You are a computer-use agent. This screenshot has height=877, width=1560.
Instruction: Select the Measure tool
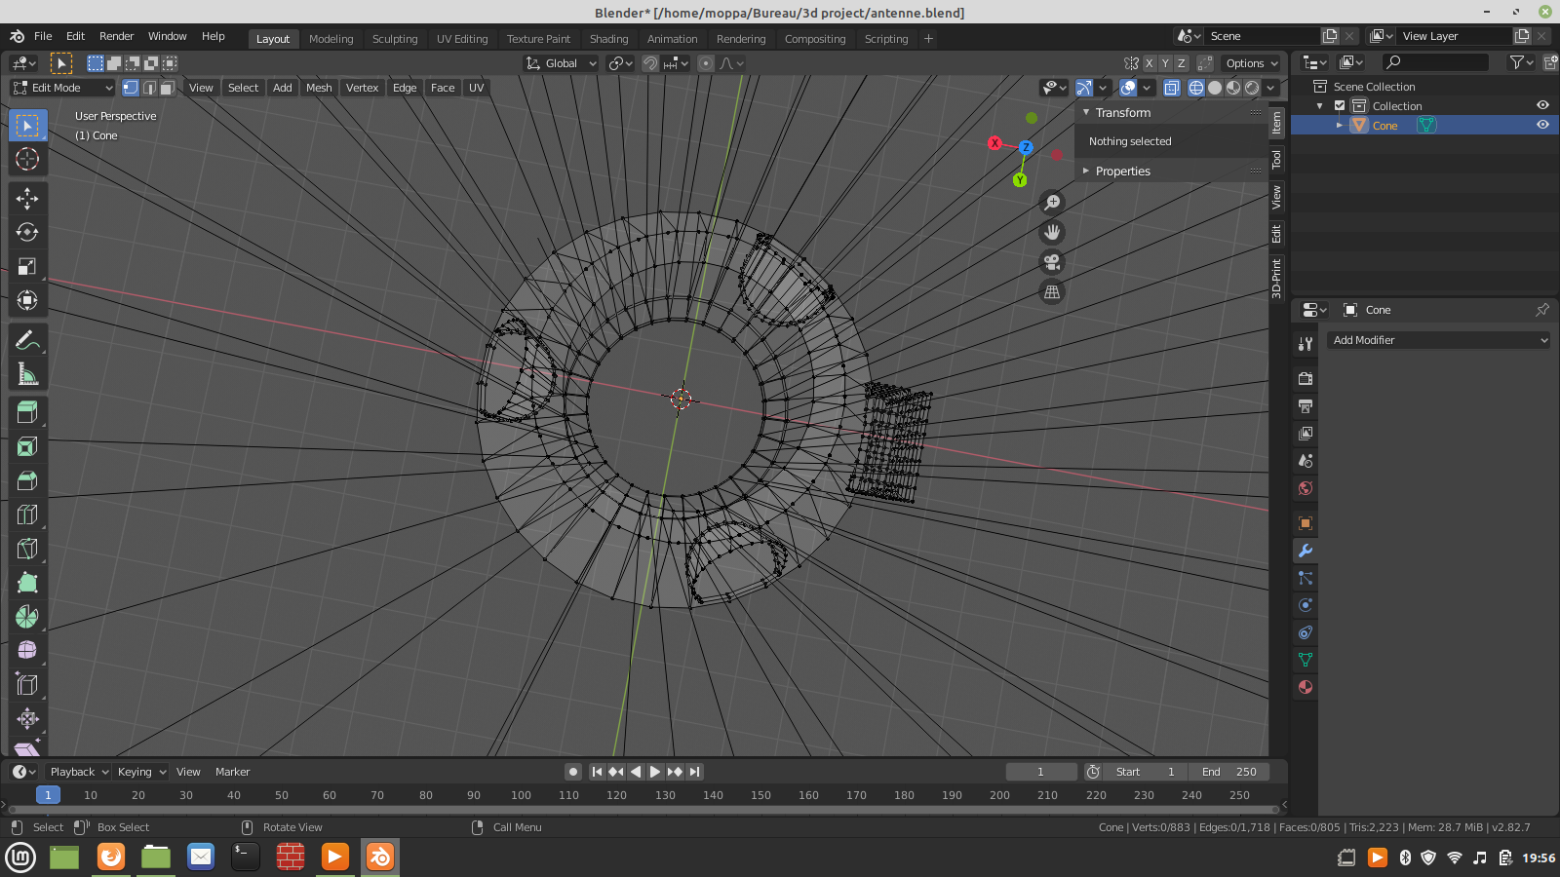tap(27, 374)
